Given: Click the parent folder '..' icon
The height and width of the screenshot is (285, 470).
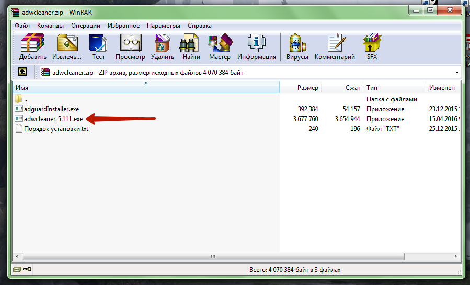Looking at the screenshot, I should (x=19, y=99).
